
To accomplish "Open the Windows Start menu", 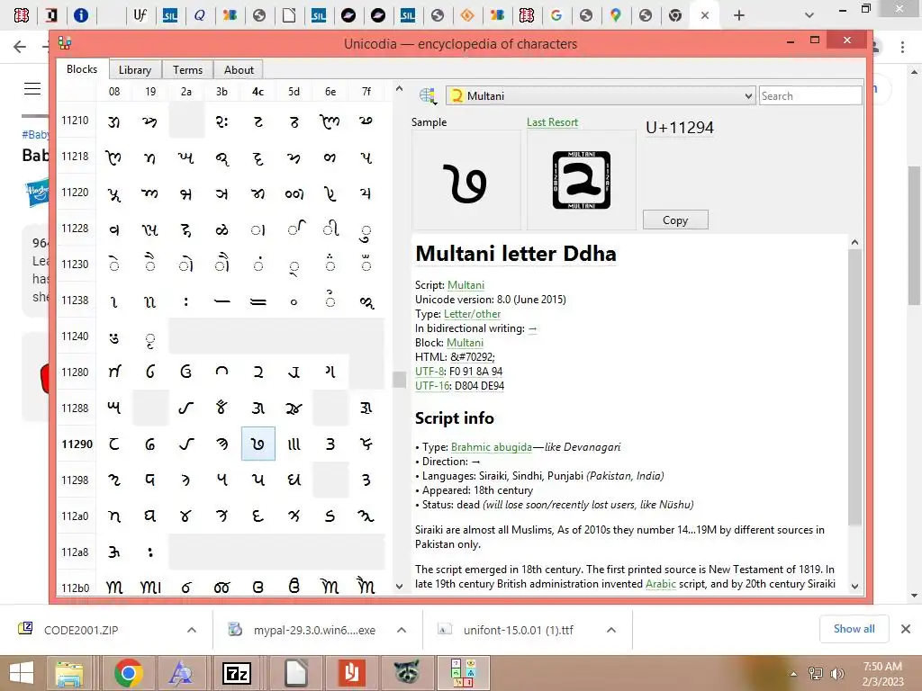I will tap(22, 673).
